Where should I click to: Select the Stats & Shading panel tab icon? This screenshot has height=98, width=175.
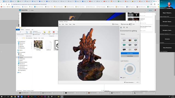tap(124, 27)
